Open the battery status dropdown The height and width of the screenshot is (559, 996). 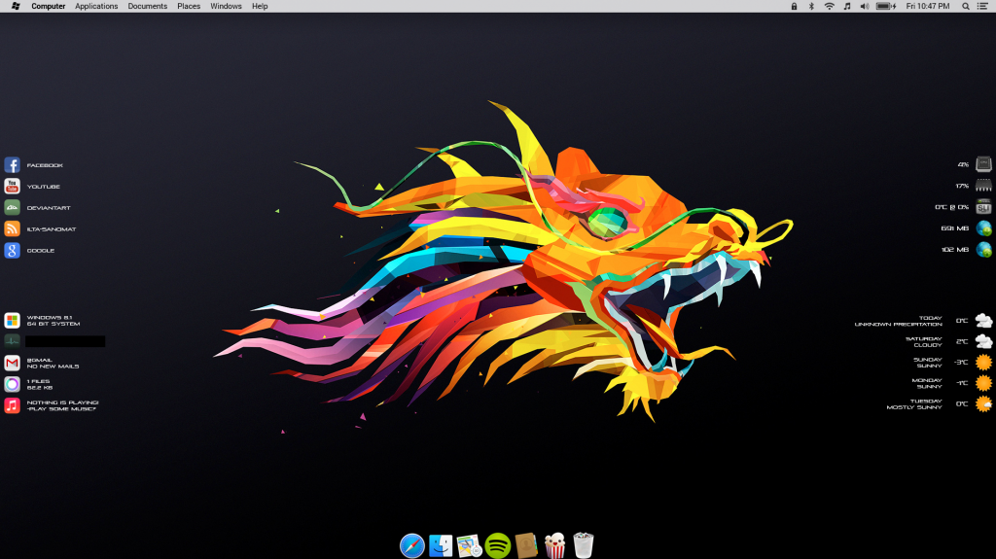click(885, 6)
